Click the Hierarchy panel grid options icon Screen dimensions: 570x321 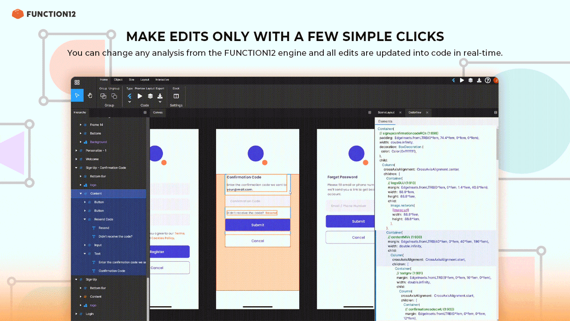click(x=145, y=113)
